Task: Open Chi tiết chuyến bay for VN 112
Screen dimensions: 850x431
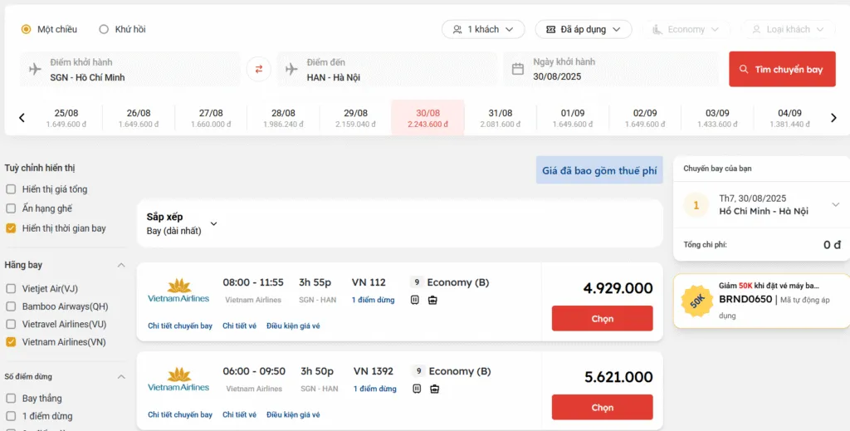Action: (x=180, y=326)
